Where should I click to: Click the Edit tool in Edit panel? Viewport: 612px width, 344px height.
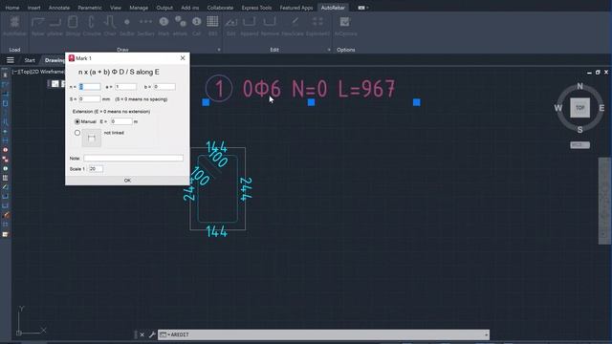[231, 26]
